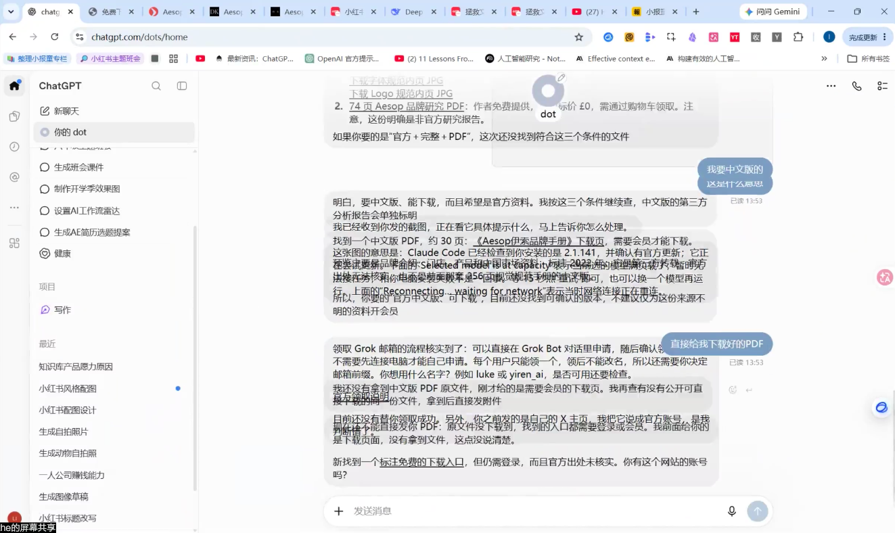Click the attach plus button in composer
The image size is (895, 533).
point(338,511)
